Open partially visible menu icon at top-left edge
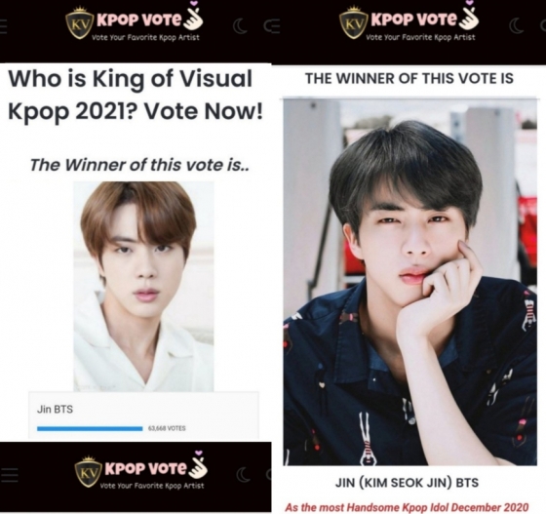 coord(3,27)
